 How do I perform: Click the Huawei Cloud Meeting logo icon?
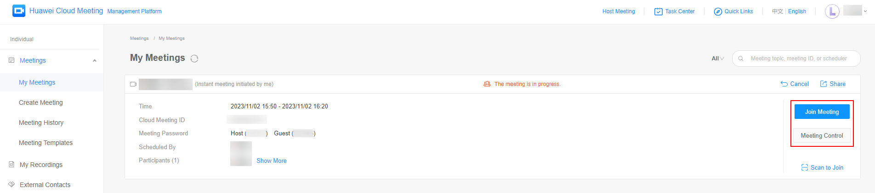click(19, 11)
